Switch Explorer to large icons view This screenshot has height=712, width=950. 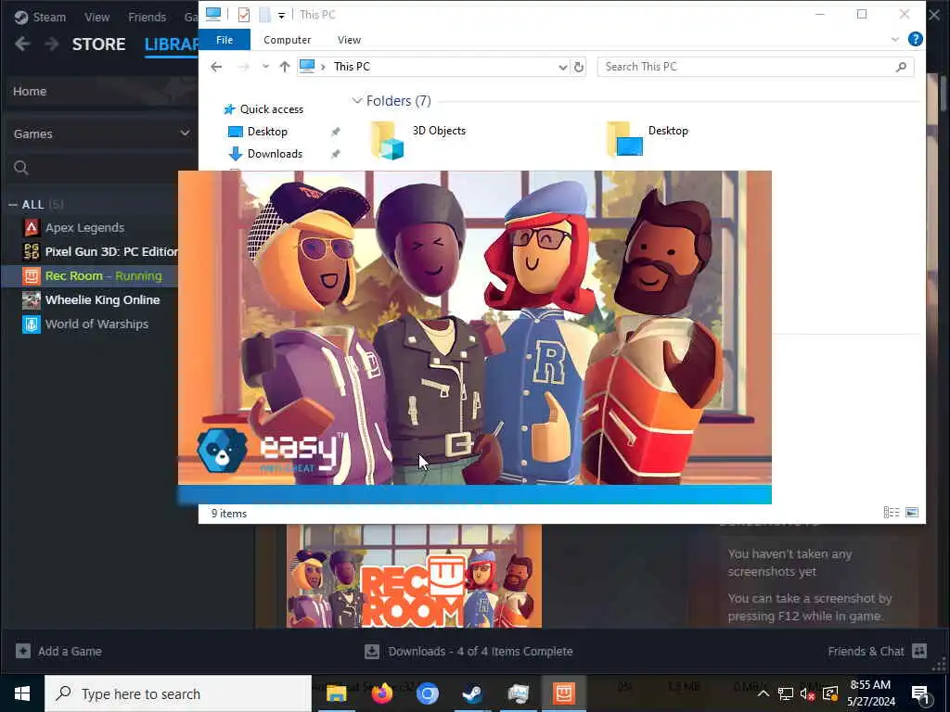click(x=912, y=513)
